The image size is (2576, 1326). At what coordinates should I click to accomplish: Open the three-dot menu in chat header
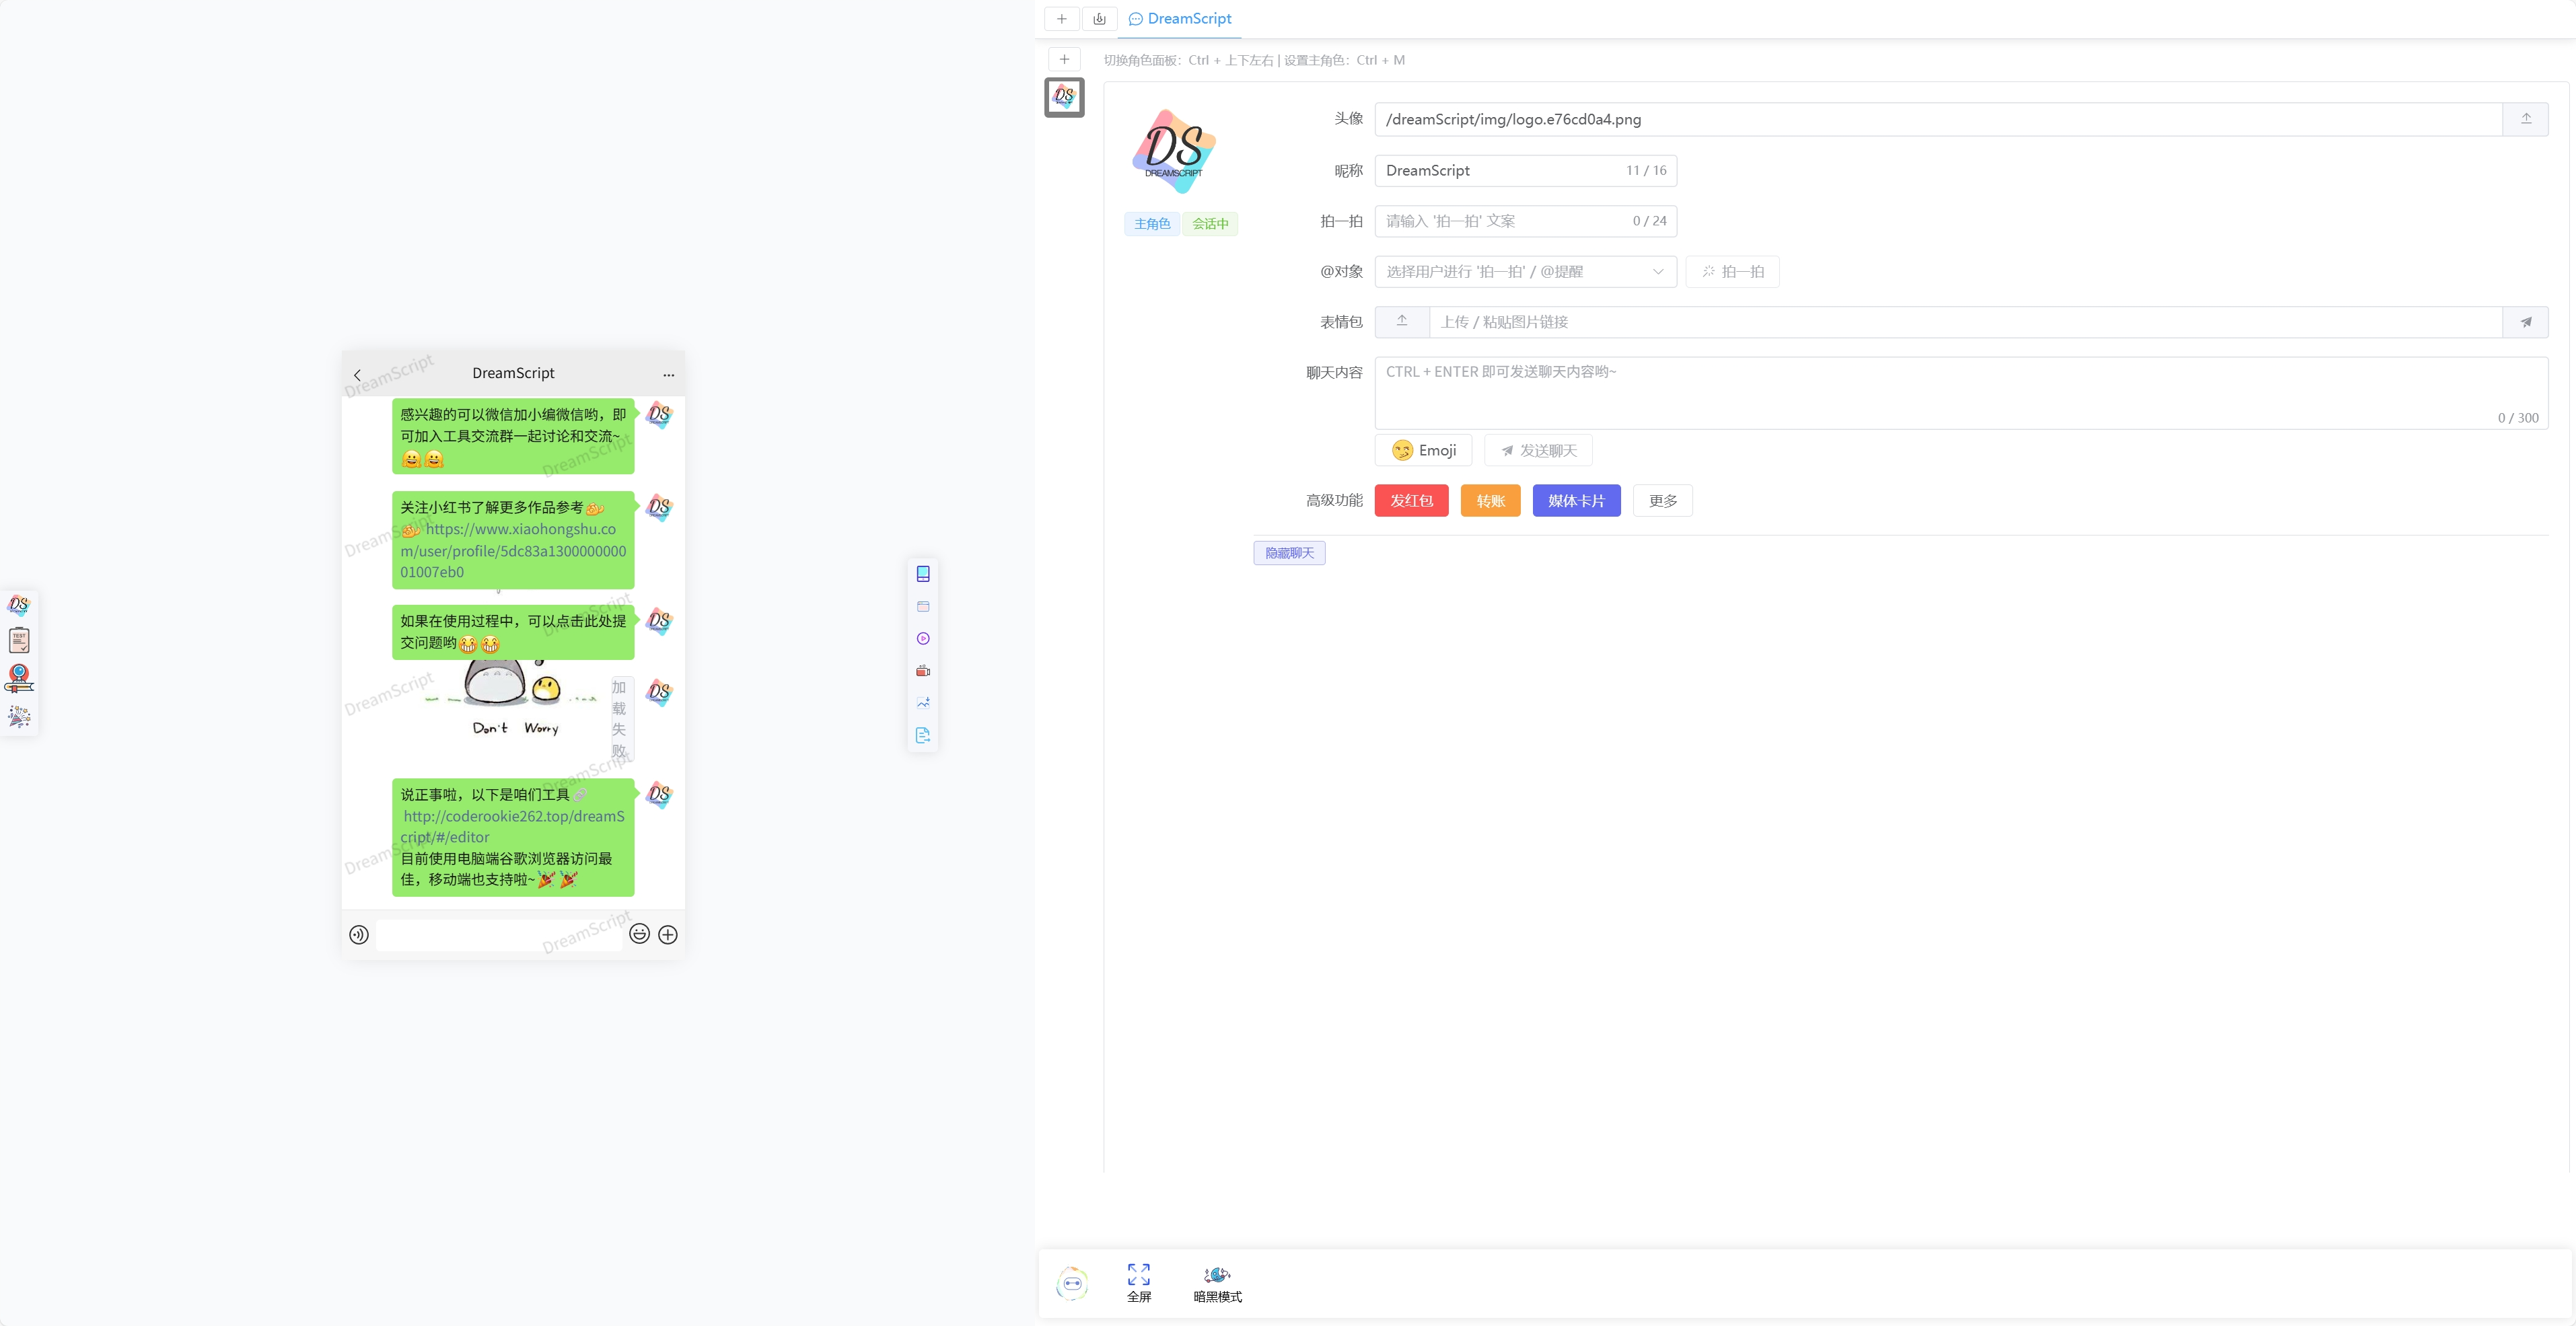pos(669,375)
